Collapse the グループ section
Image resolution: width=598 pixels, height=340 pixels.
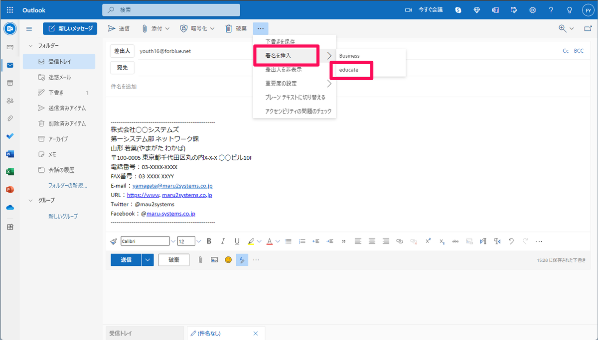[30, 200]
